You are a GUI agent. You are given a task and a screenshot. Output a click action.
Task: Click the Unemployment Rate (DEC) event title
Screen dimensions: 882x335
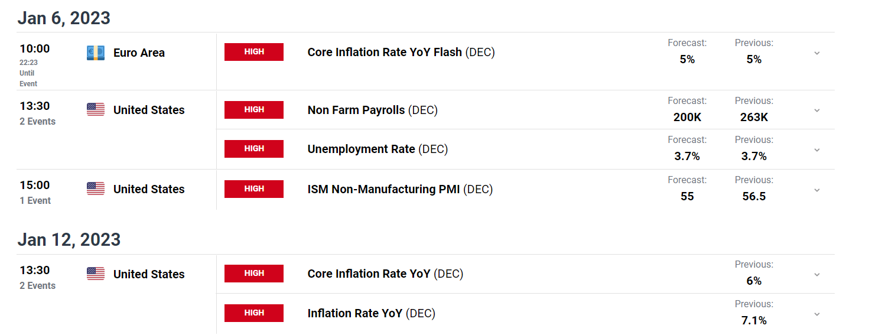[x=377, y=149]
